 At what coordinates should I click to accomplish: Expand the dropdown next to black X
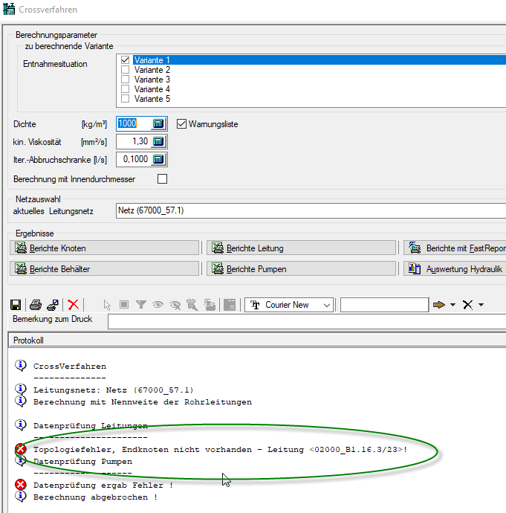(481, 305)
